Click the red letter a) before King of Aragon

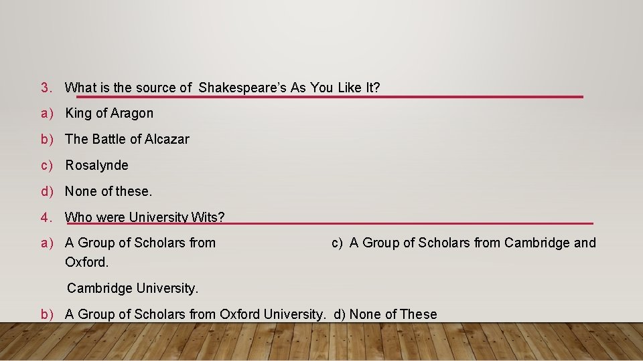tap(47, 114)
